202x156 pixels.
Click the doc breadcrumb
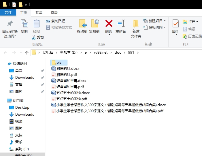pos(118,52)
